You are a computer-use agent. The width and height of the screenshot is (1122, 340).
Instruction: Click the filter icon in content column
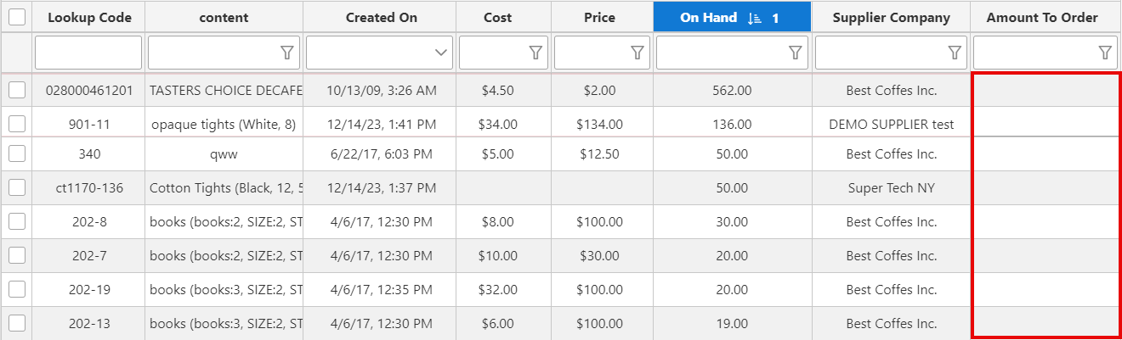coord(287,53)
